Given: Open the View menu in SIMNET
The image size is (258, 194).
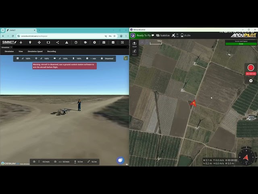Looking at the screenshot, I should click(x=21, y=51).
